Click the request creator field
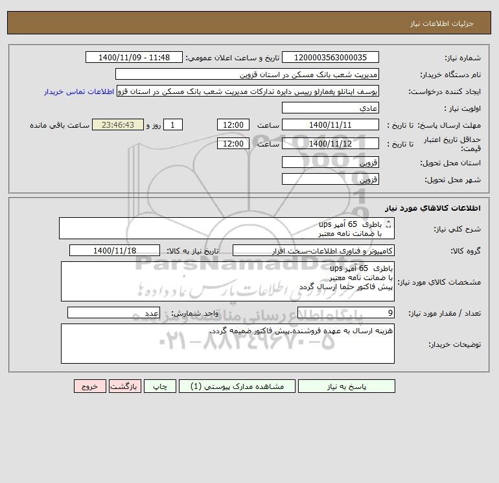The image size is (499, 483). click(x=248, y=91)
